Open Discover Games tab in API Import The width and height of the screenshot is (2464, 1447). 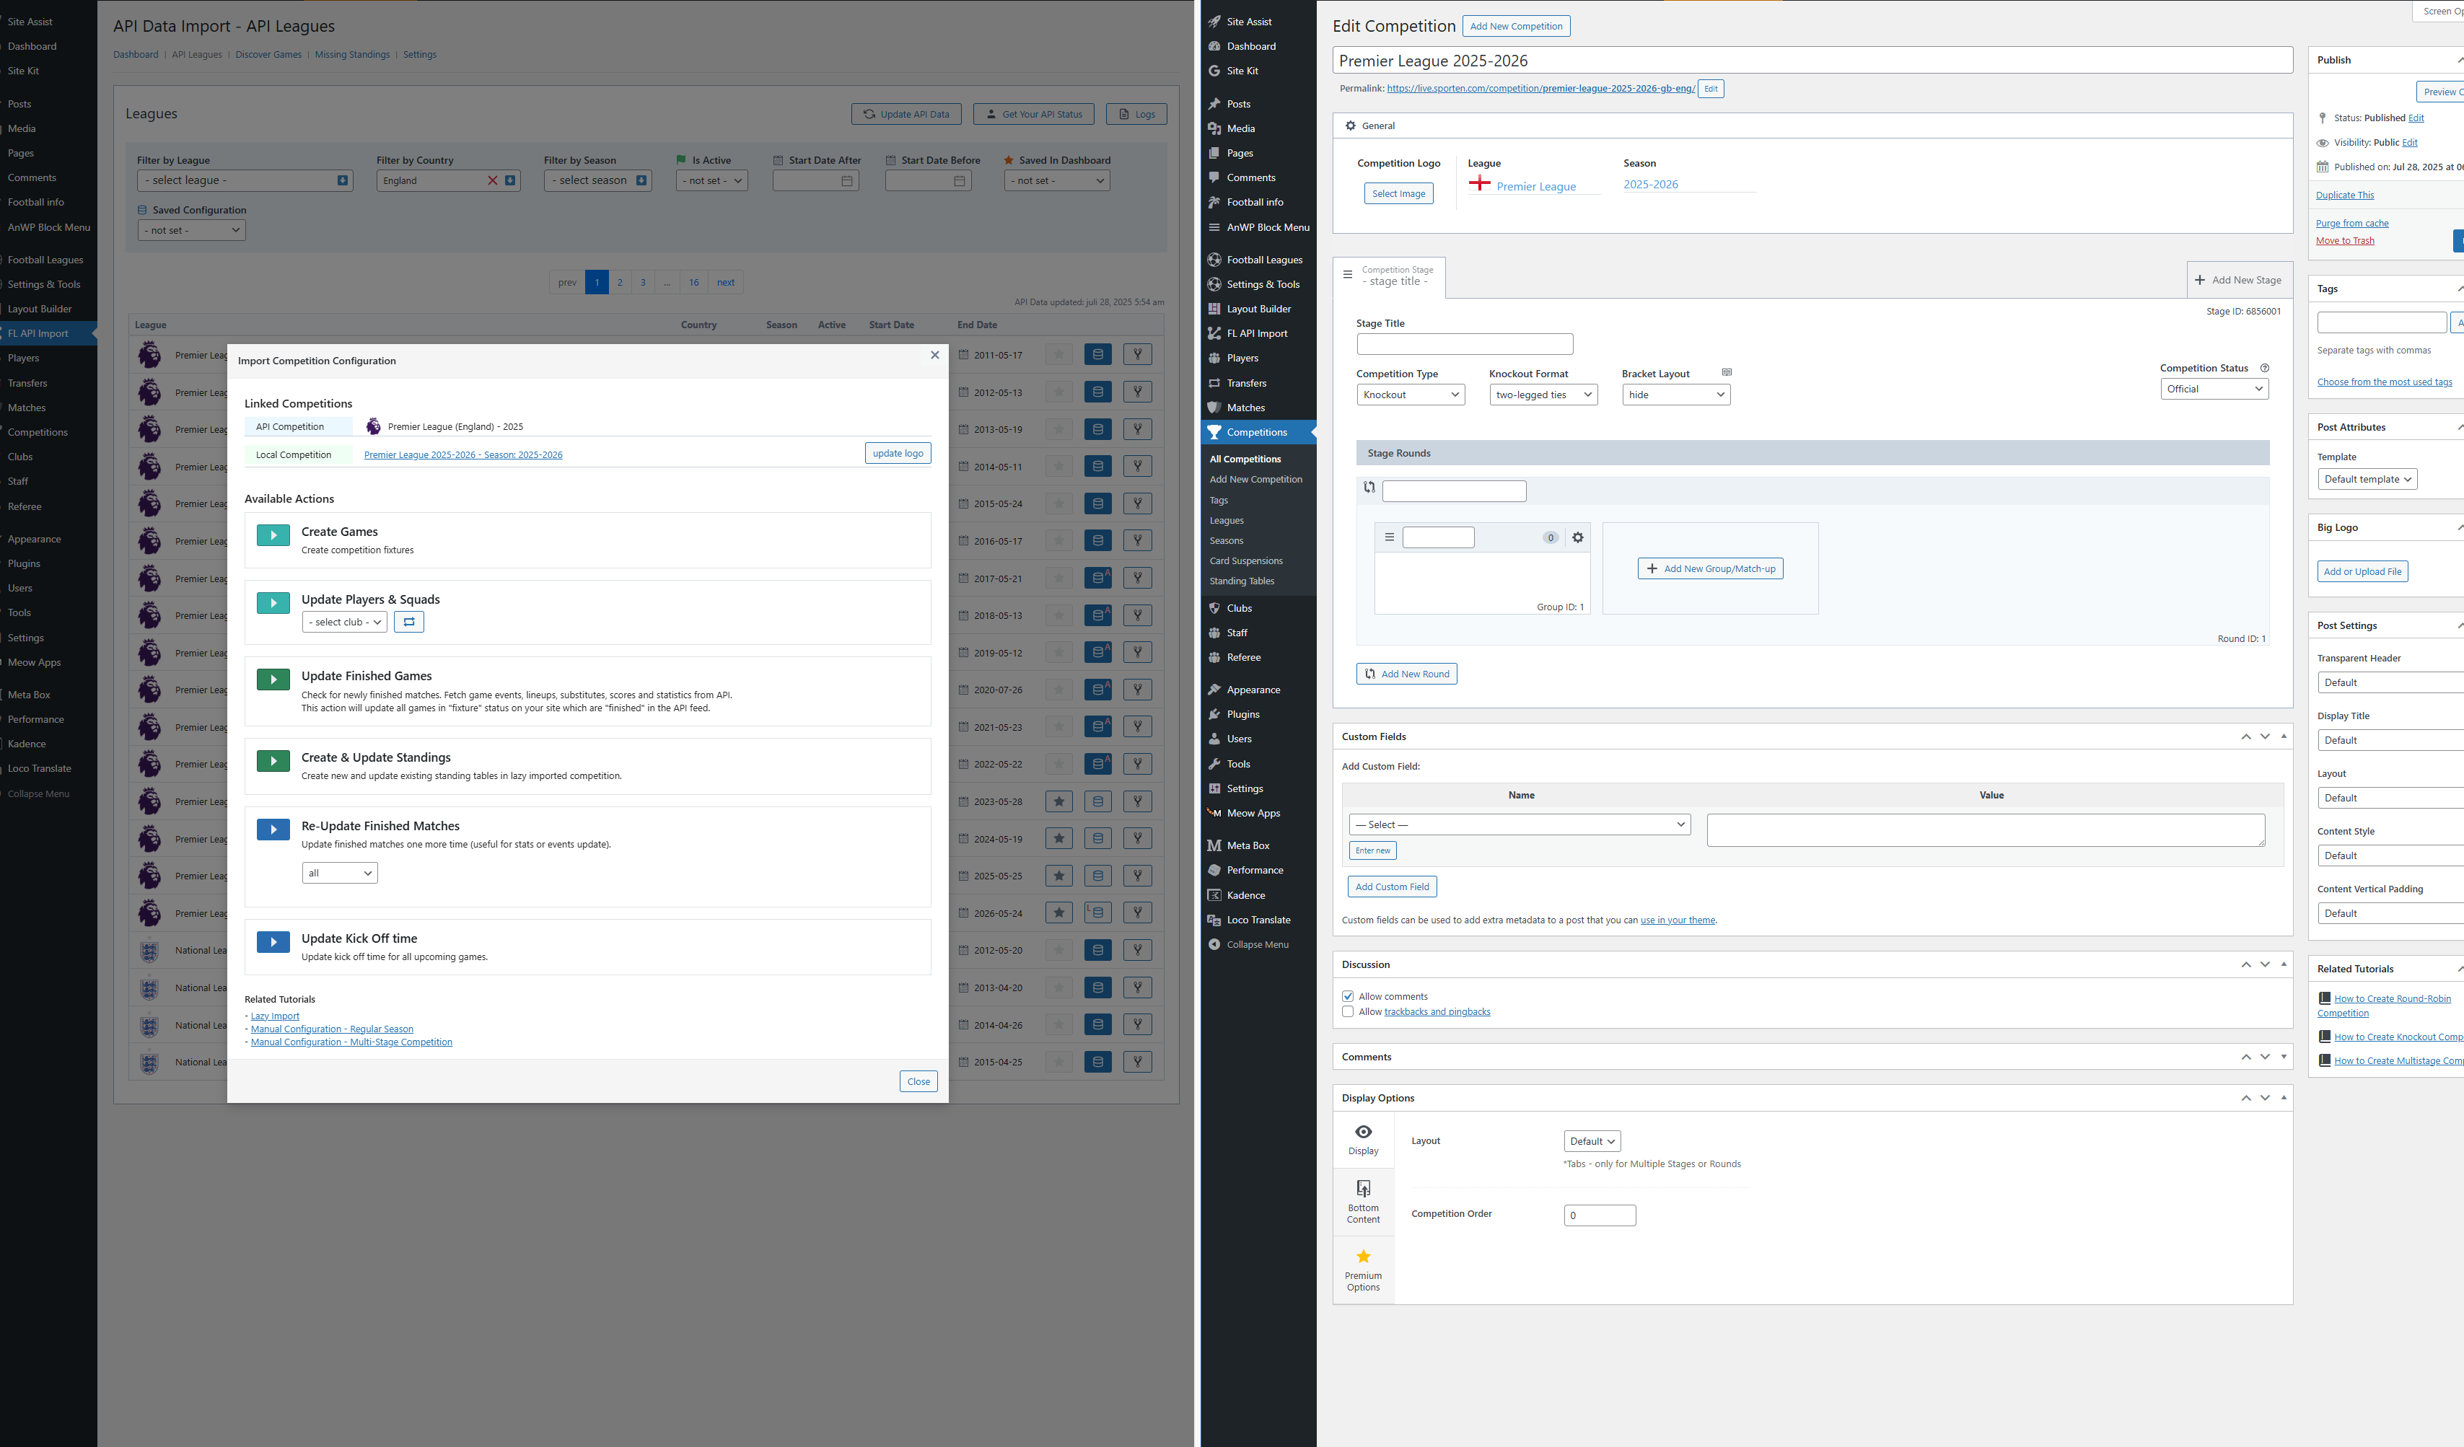tap(268, 55)
